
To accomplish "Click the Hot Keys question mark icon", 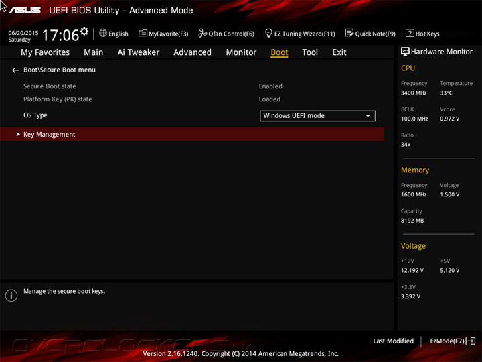I will pos(410,33).
